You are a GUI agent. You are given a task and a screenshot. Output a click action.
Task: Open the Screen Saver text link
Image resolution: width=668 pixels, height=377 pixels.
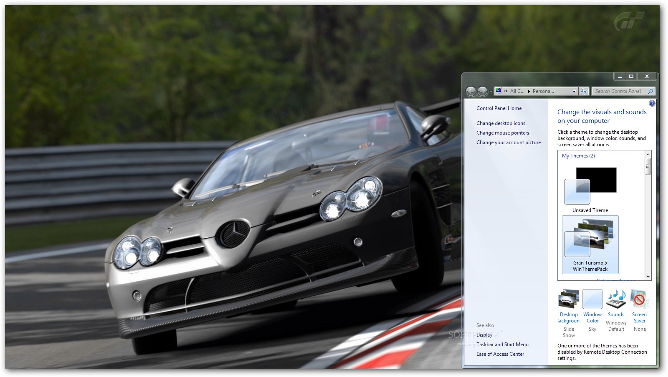click(x=639, y=318)
